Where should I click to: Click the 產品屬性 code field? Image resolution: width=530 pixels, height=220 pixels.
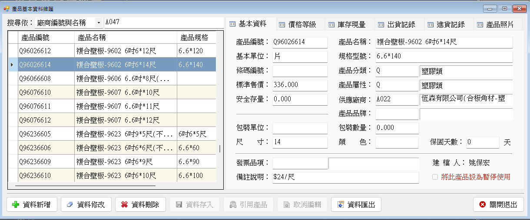pyautogui.click(x=397, y=85)
